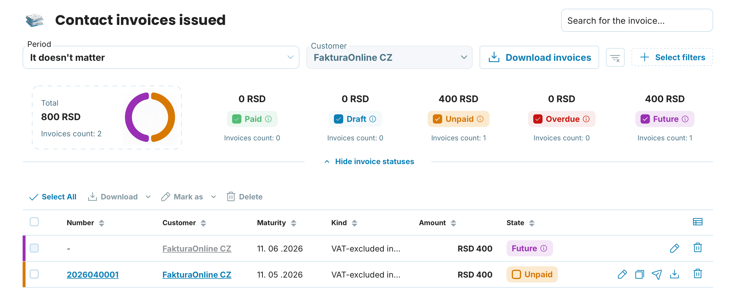
Task: Edit the Future invoice with pencil icon
Action: [x=675, y=248]
